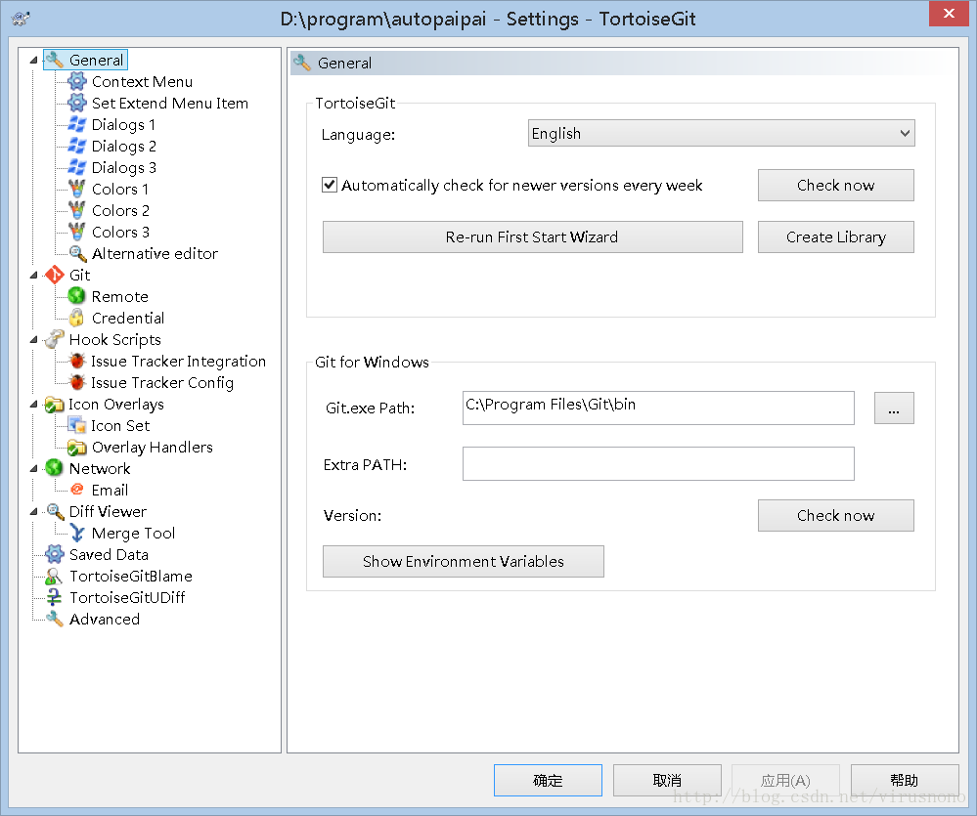Screen dimensions: 977x816
Task: Select Overlay Handlers entry
Action: pyautogui.click(x=152, y=447)
